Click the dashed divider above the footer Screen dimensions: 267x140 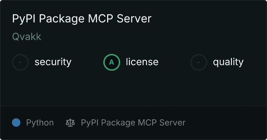click(x=133, y=106)
